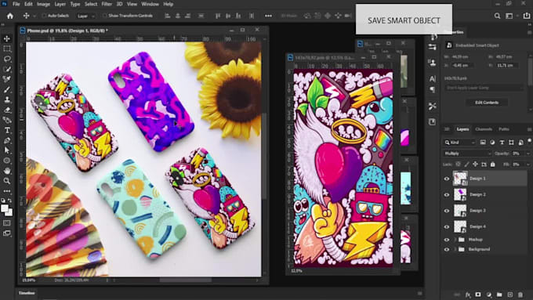Open the Opacity slider dropdown arrow
Viewport: 533px width, 300px height.
click(528, 154)
